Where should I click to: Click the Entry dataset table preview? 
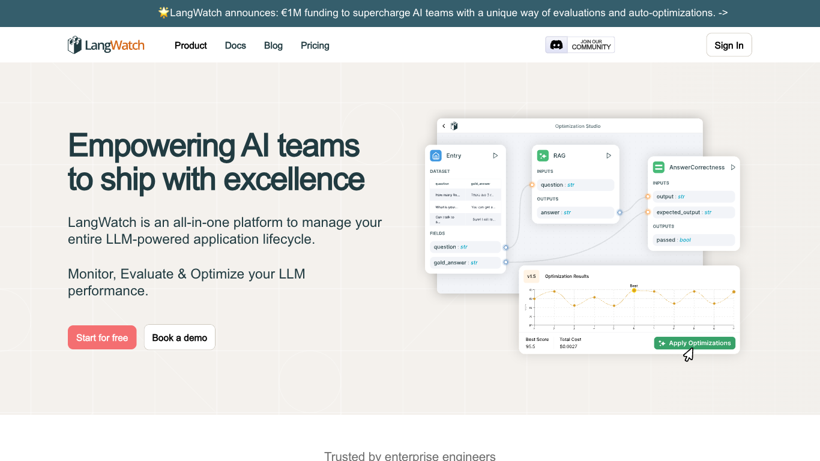tap(465, 202)
